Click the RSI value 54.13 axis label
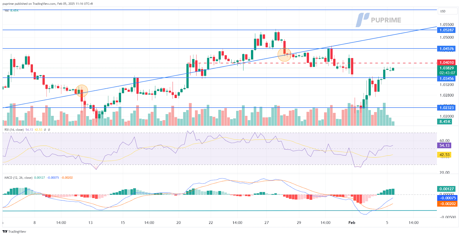The height and width of the screenshot is (236, 461). point(444,146)
